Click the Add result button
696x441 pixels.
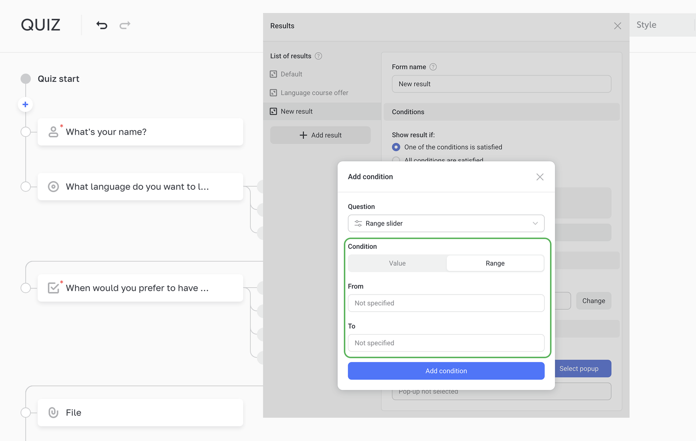pyautogui.click(x=320, y=135)
